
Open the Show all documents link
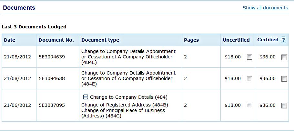pos(265,8)
